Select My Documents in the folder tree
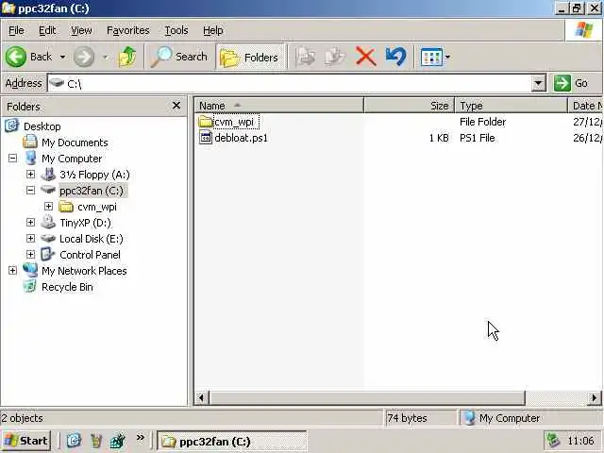Screen dimensions: 604x453 75,143
